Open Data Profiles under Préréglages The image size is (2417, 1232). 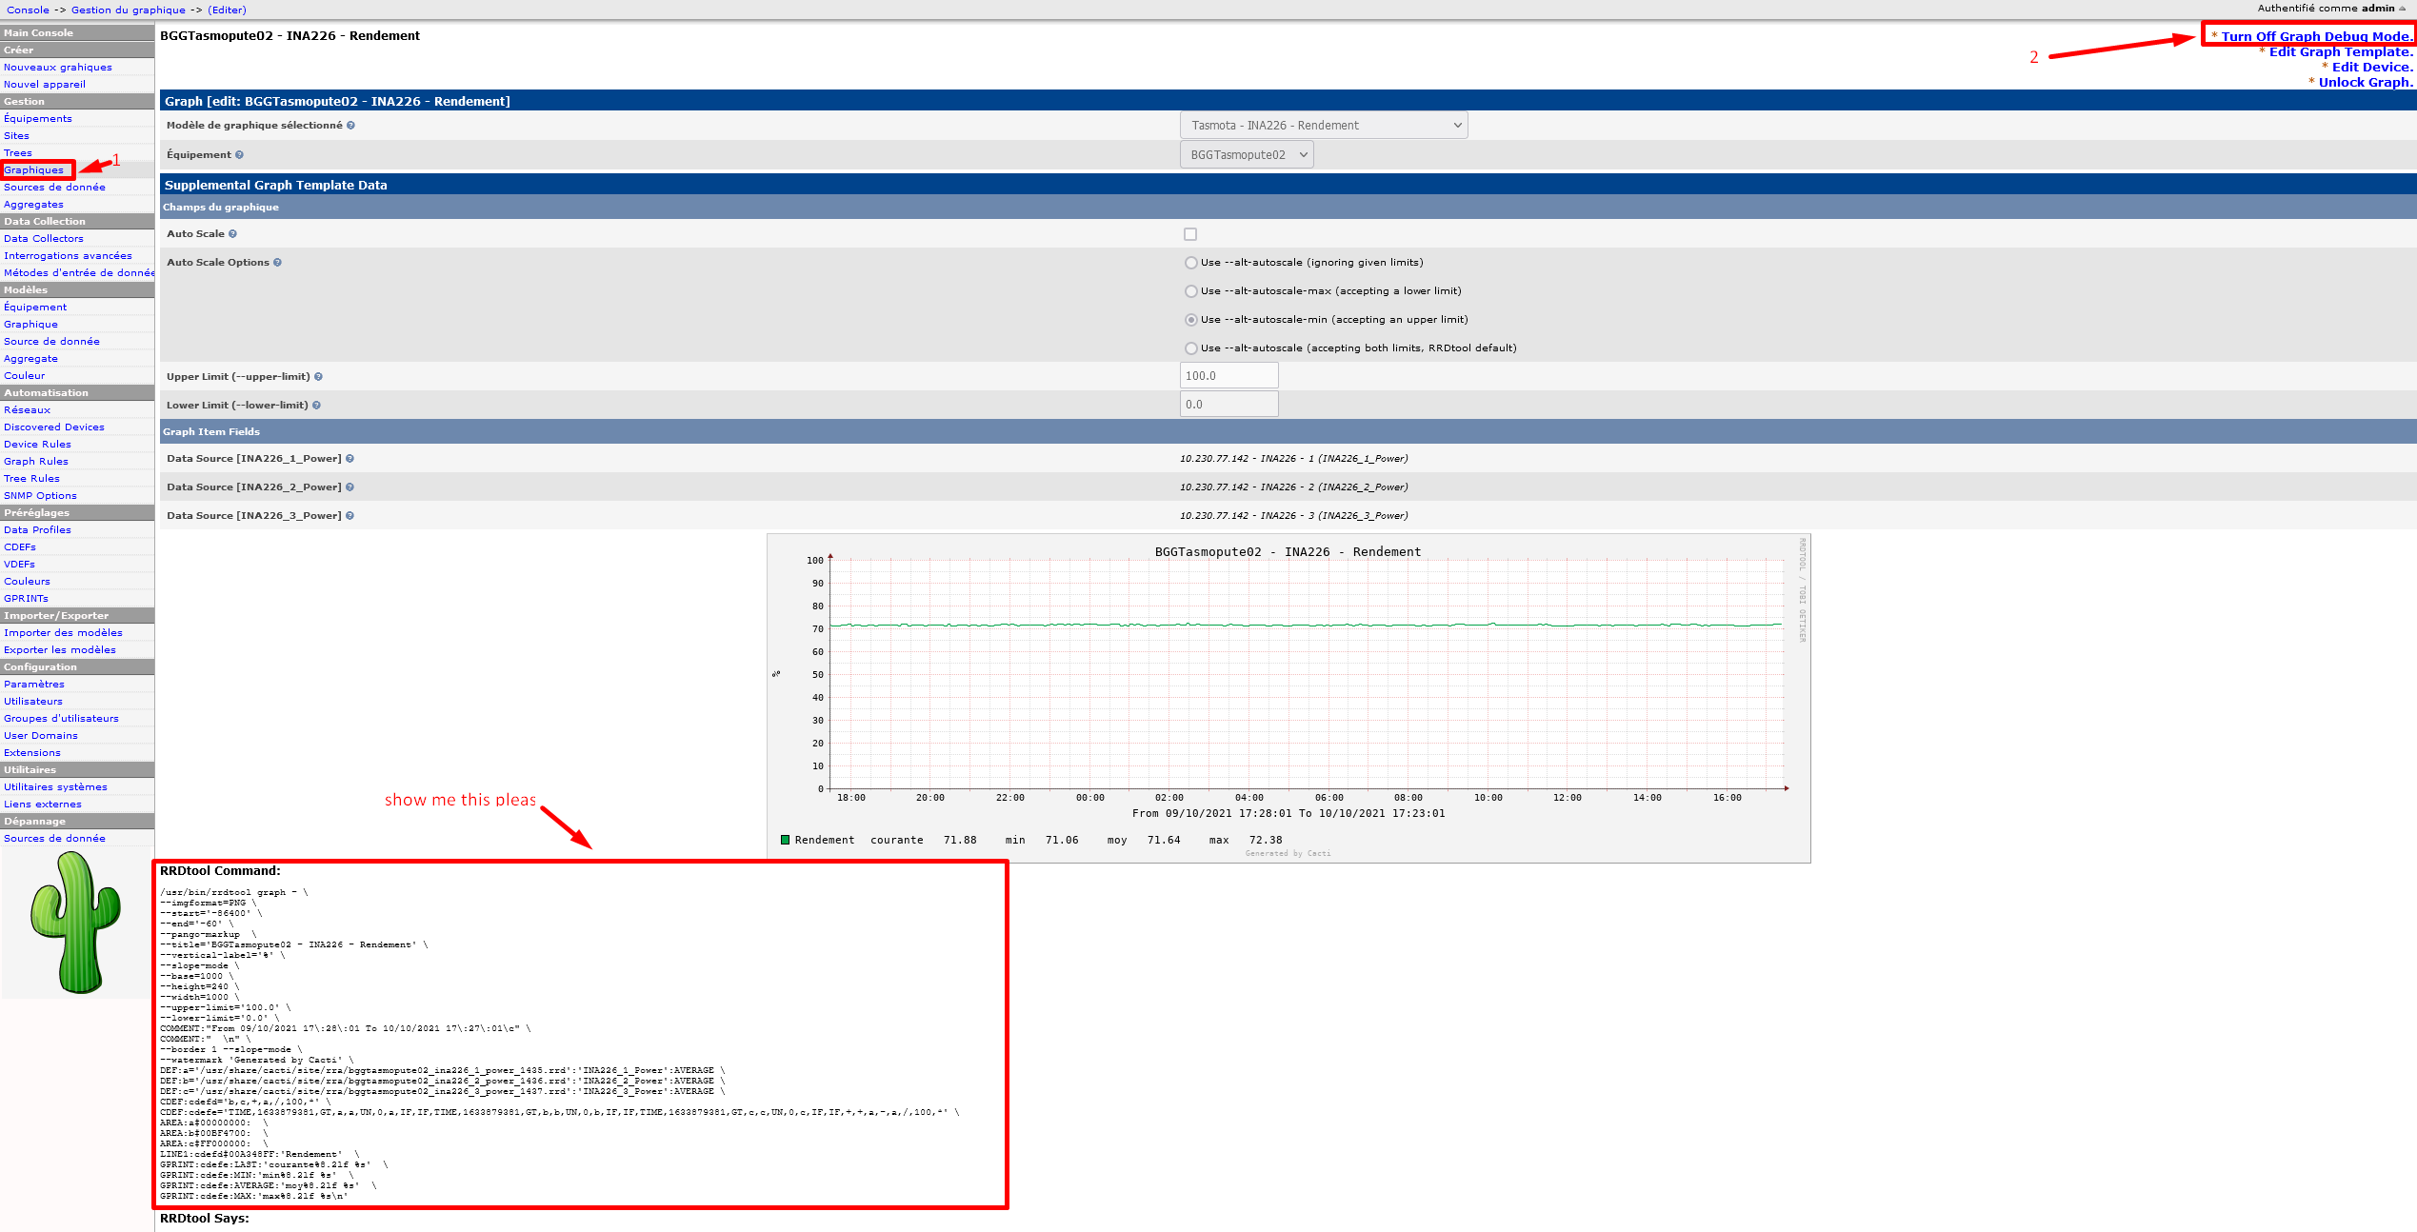click(x=37, y=530)
